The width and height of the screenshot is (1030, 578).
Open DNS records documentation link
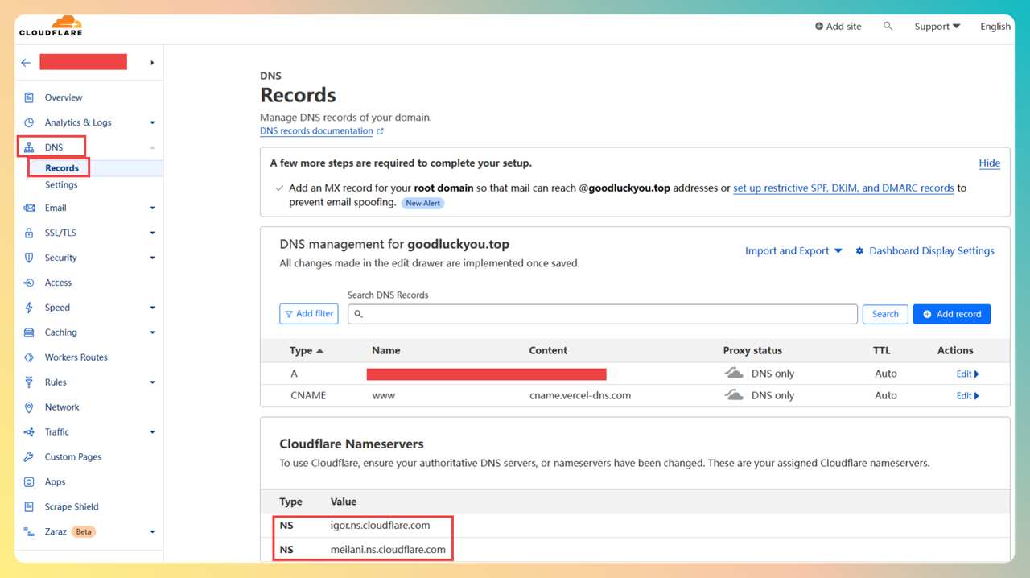[x=316, y=131]
